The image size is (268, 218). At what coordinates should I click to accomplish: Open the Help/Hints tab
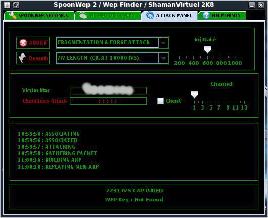point(222,15)
